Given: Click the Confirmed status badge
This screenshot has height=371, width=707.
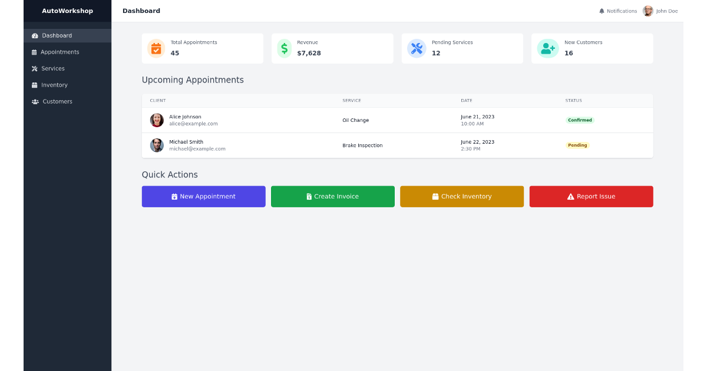Looking at the screenshot, I should [x=580, y=120].
